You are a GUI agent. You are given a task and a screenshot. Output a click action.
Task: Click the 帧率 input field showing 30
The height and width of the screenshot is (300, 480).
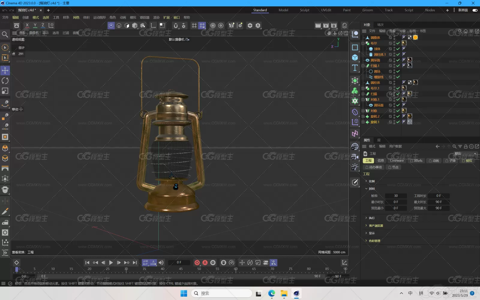click(396, 196)
